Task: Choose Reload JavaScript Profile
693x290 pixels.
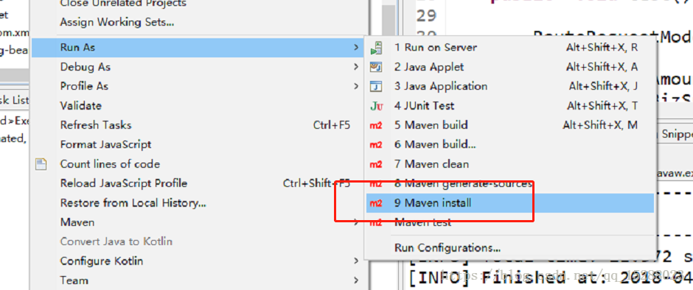Action: 198,183
